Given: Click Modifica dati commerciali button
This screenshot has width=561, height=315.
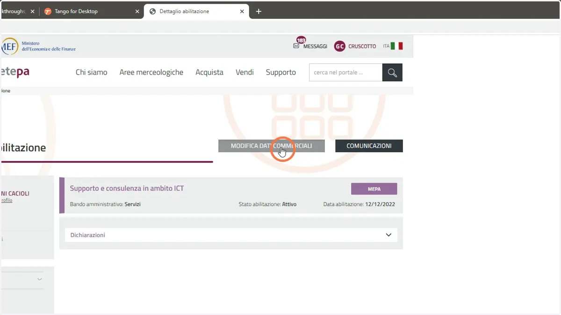Looking at the screenshot, I should [272, 146].
